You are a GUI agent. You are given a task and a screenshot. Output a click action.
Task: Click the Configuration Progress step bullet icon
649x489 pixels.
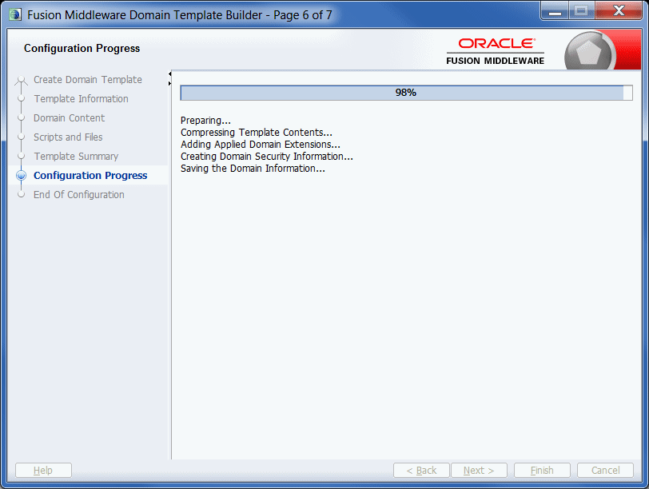tap(21, 176)
